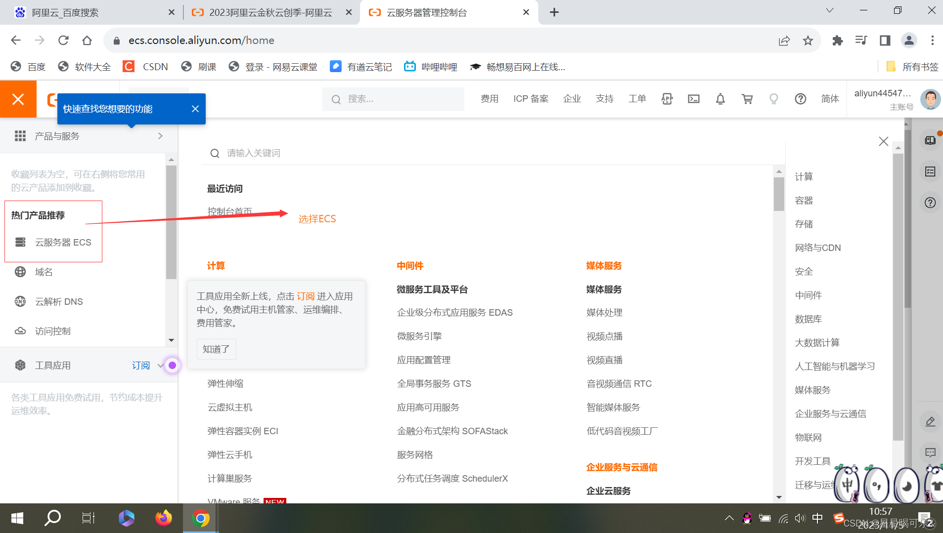
Task: Click the header 搜索 search box
Action: pos(393,99)
